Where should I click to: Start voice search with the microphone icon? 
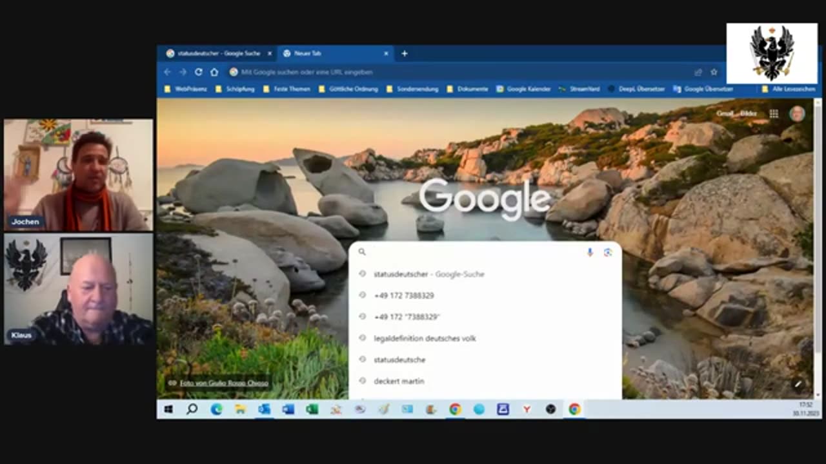pyautogui.click(x=590, y=252)
